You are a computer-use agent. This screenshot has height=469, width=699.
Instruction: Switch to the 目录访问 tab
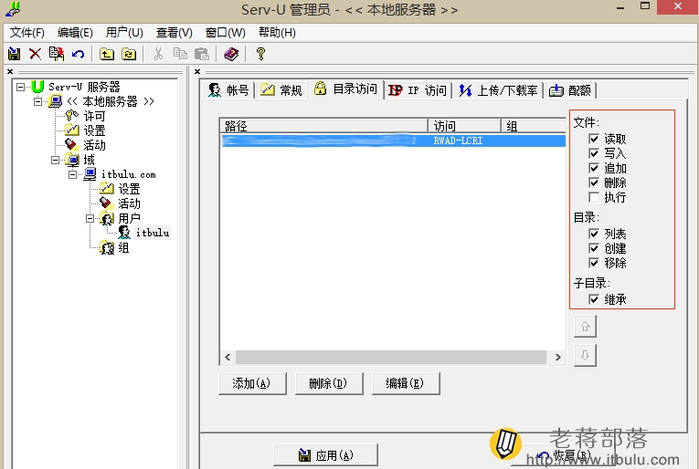pyautogui.click(x=345, y=89)
